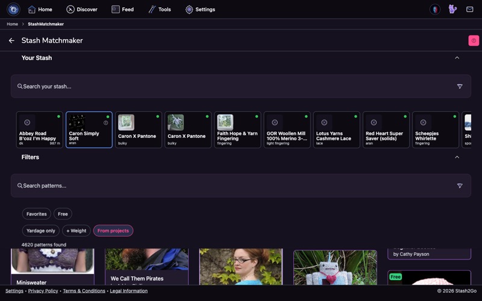Go back with the arrow beside Stash Matchmaker
The width and height of the screenshot is (482, 301).
(11, 40)
